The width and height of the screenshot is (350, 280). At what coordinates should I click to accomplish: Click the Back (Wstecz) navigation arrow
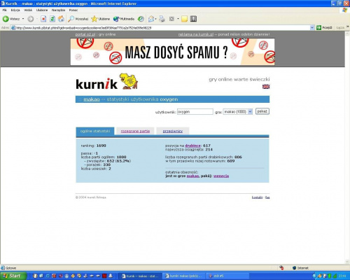click(x=6, y=19)
